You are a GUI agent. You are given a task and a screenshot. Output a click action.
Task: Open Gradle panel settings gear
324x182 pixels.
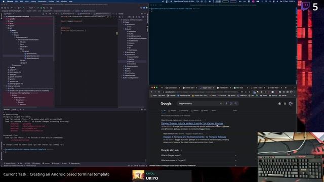[142, 14]
